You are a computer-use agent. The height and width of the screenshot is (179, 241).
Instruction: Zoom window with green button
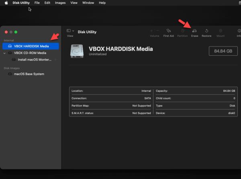coord(16,32)
